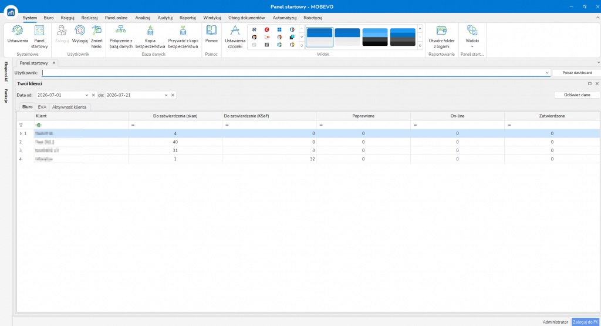Collapse the ribbon with chevron

(597, 18)
